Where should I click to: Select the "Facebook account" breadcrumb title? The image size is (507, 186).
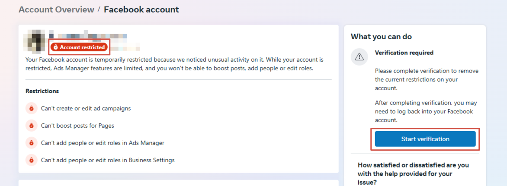tap(141, 9)
